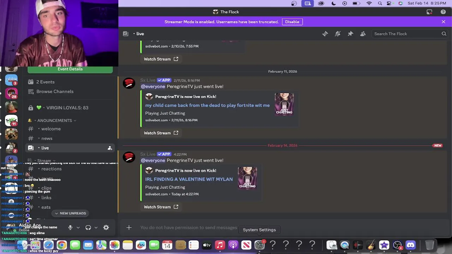The width and height of the screenshot is (452, 254).
Task: Open Spotlight search in menu bar
Action: (380, 4)
